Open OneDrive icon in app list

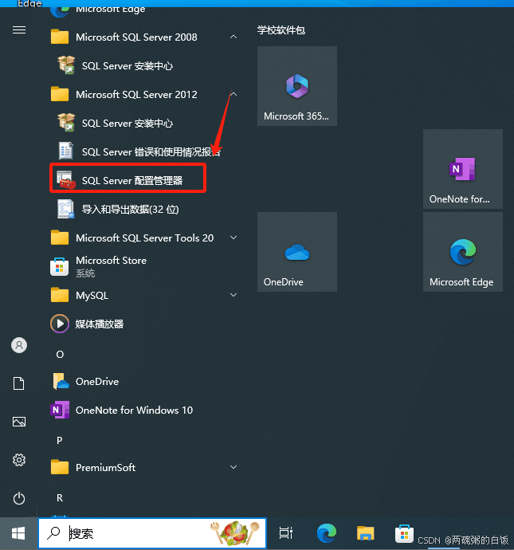(61, 381)
